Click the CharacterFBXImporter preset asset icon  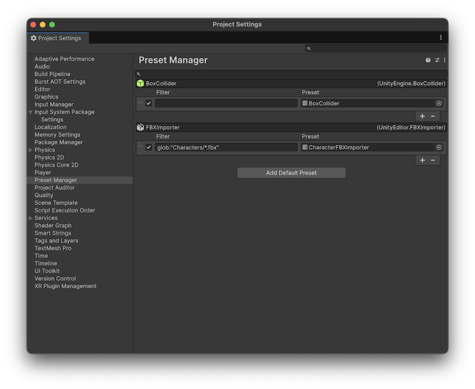pos(305,147)
